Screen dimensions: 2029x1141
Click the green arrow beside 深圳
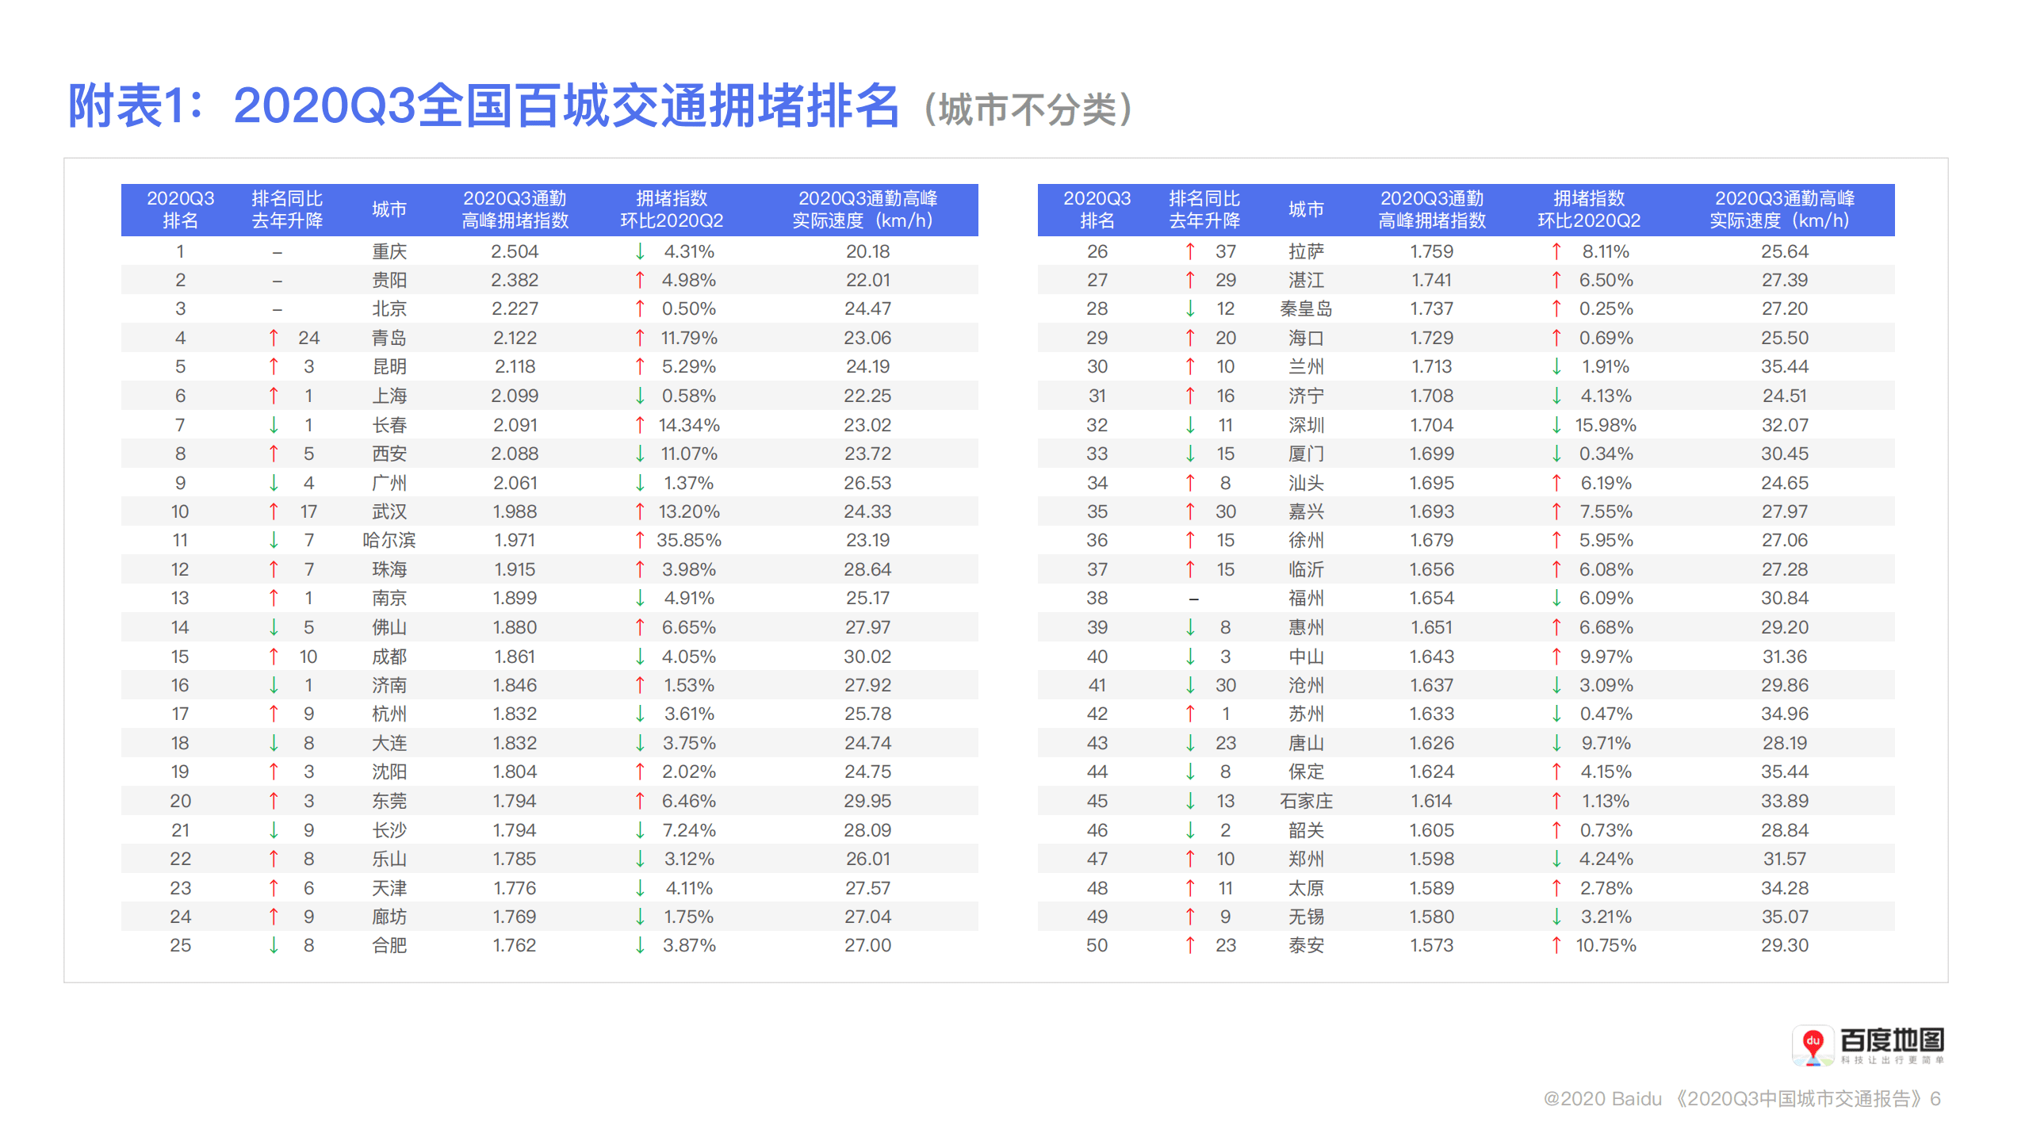pyautogui.click(x=1189, y=424)
